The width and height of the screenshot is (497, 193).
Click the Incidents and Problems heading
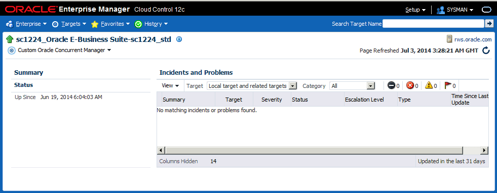pos(196,73)
